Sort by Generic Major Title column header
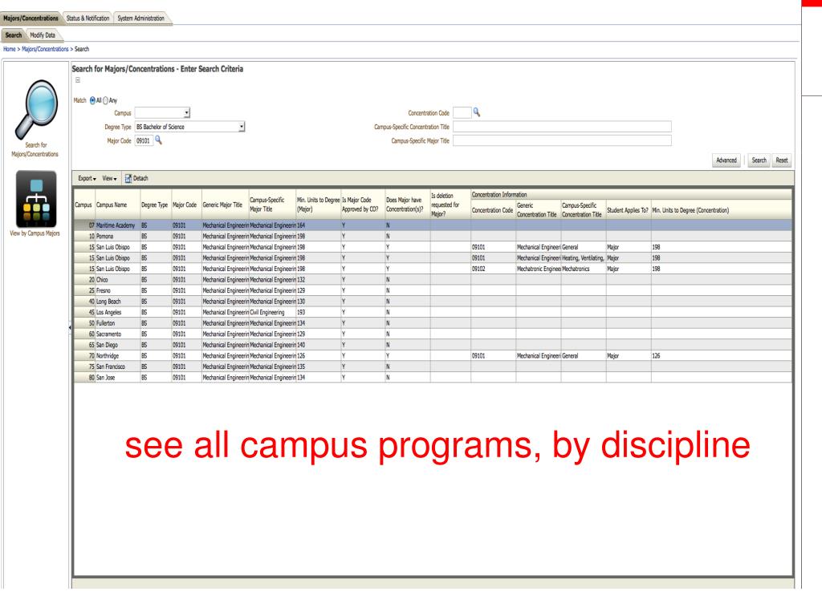The width and height of the screenshot is (822, 616). click(x=225, y=205)
